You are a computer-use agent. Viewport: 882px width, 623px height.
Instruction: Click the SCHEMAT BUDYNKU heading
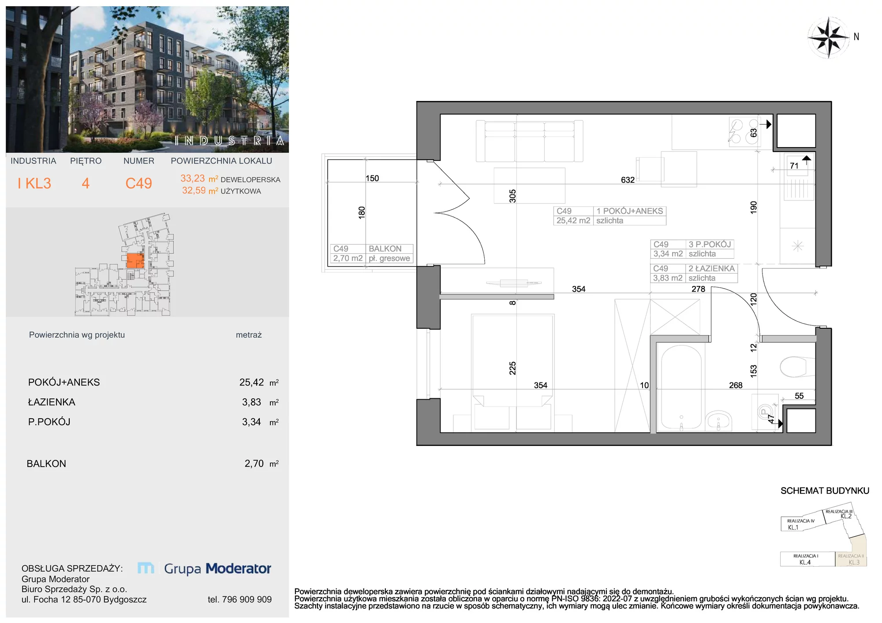click(825, 491)
